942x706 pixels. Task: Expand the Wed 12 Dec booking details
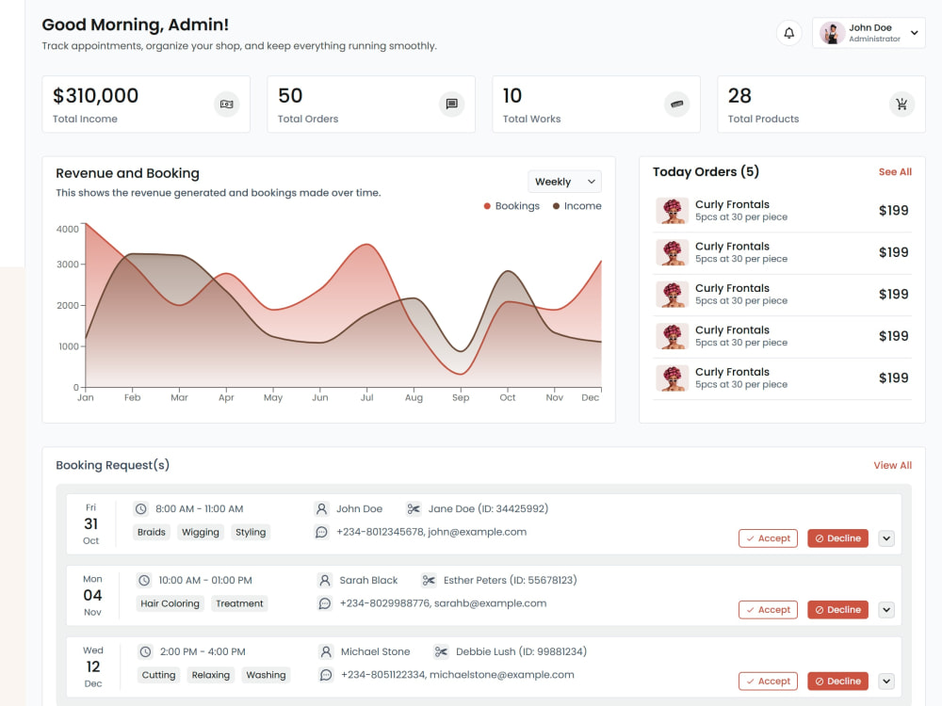886,682
